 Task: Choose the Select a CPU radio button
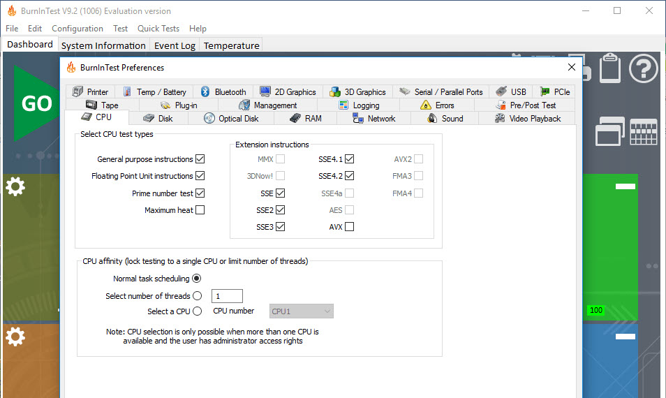(197, 311)
